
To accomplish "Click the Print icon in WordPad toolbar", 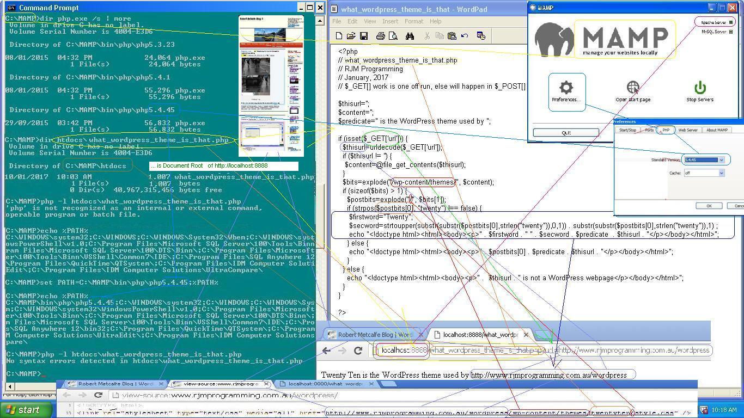I will click(x=381, y=36).
